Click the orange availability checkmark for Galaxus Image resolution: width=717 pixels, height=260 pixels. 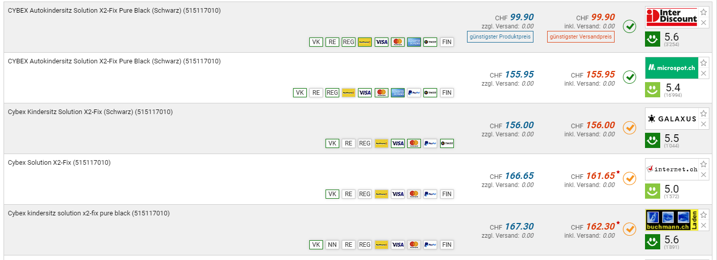coord(629,128)
